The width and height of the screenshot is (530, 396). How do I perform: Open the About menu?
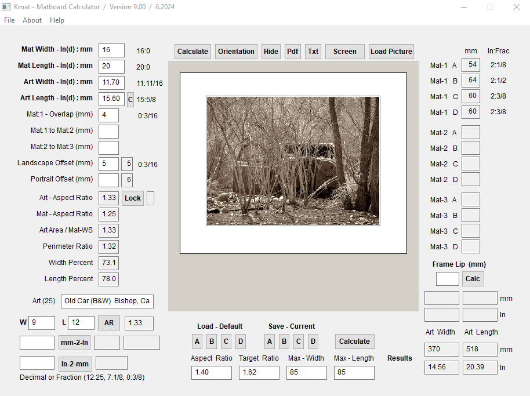[x=32, y=20]
